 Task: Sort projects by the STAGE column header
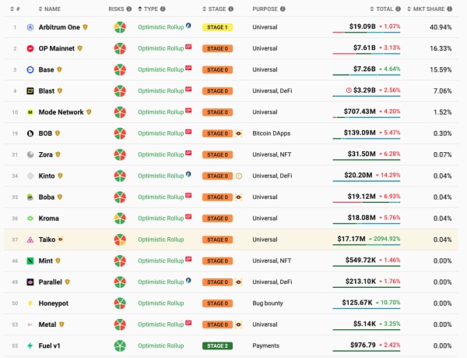[216, 9]
